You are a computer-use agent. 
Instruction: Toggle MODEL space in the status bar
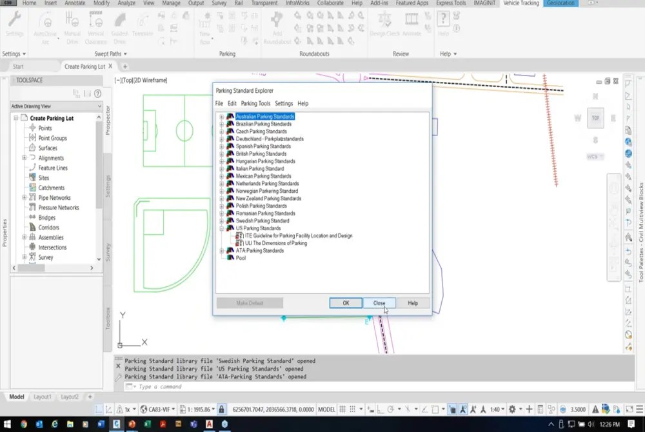pyautogui.click(x=326, y=409)
